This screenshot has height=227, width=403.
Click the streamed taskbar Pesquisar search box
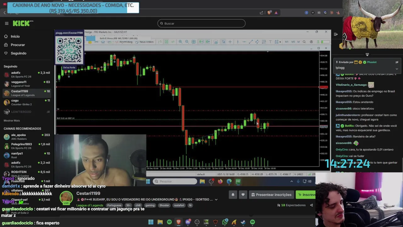[175, 181]
